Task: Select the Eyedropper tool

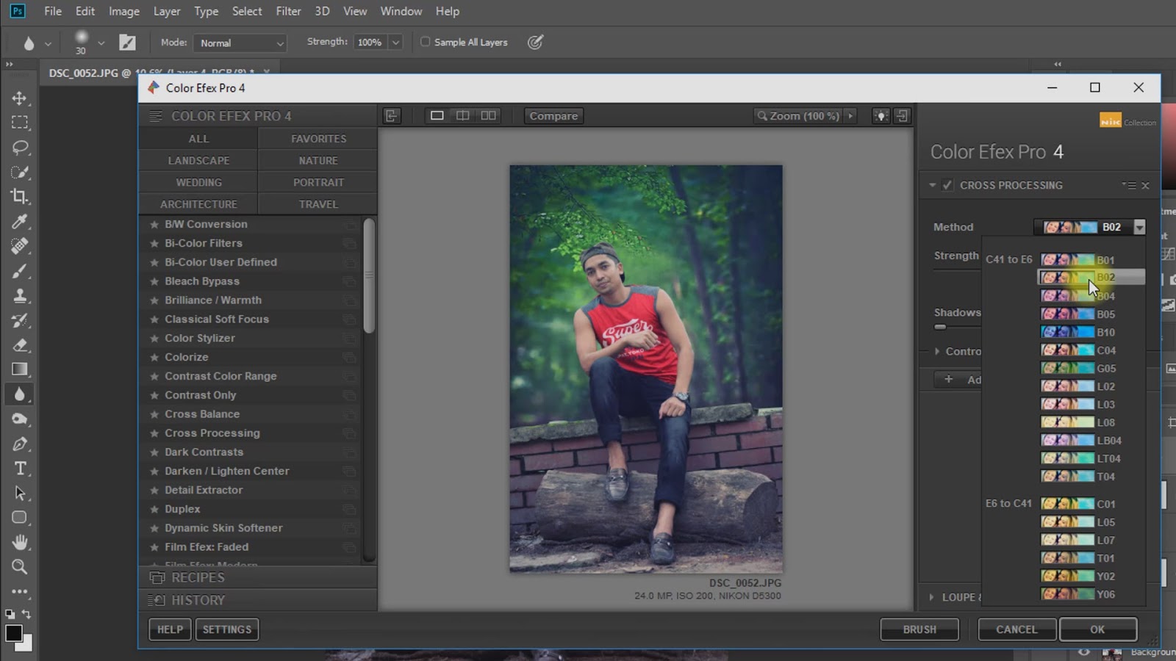Action: click(x=20, y=221)
